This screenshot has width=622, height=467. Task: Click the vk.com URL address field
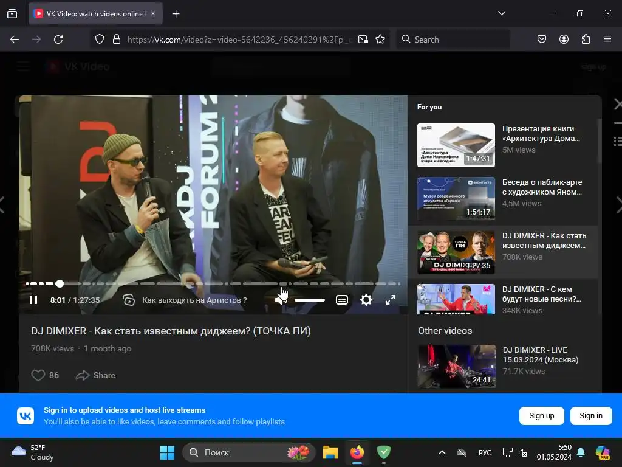pyautogui.click(x=239, y=40)
